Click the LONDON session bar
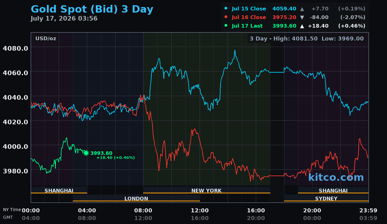 point(136,199)
